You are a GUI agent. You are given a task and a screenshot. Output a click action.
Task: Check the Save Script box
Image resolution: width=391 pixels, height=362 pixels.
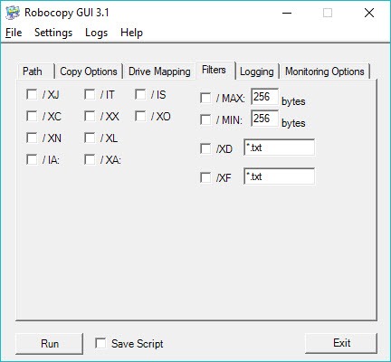(x=100, y=343)
